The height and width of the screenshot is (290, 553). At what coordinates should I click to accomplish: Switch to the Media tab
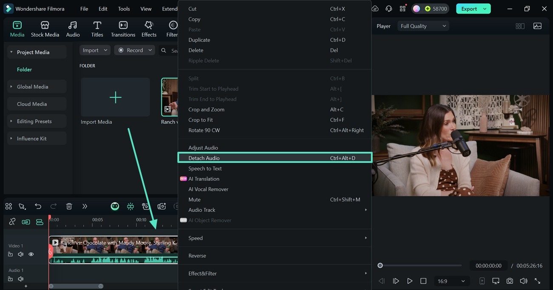[x=17, y=29]
